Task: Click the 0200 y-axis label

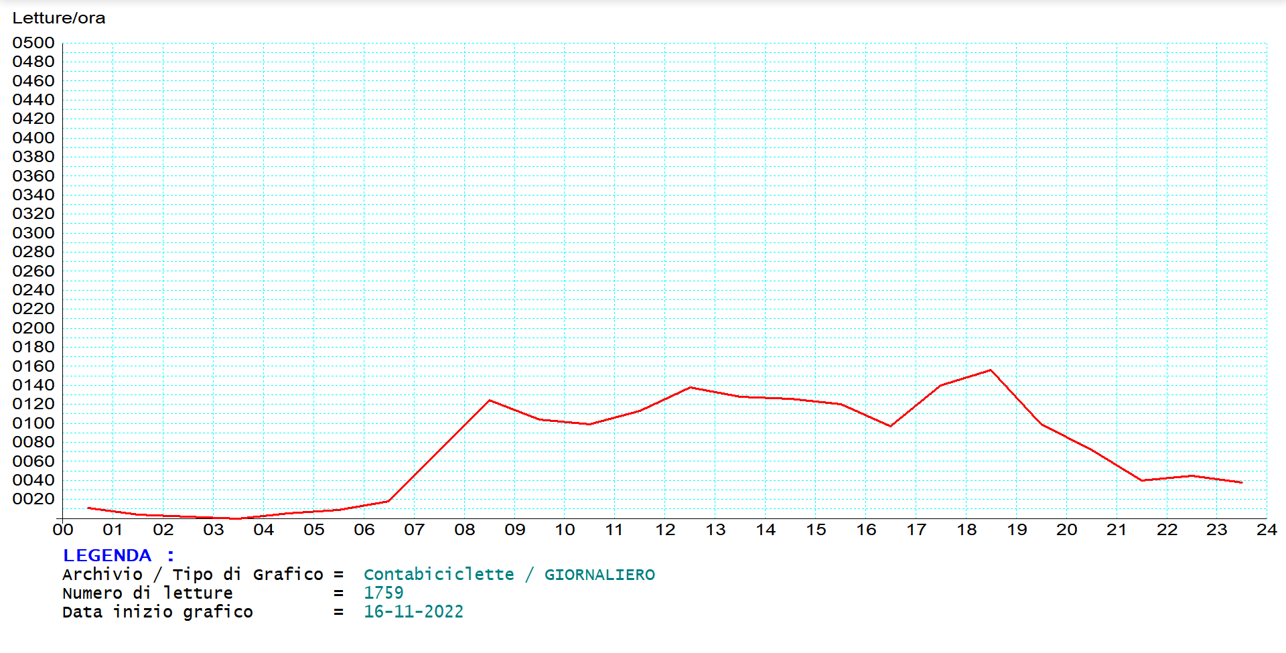Action: (33, 328)
